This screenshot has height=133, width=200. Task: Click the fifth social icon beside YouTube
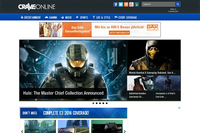pos(137,4)
